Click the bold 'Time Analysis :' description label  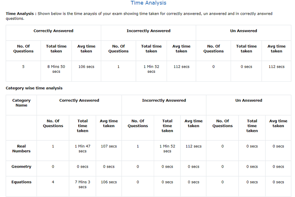21,14
